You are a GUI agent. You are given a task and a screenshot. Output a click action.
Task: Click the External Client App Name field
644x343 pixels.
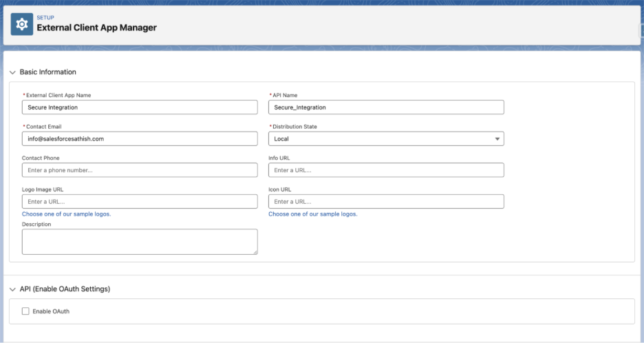coord(140,107)
